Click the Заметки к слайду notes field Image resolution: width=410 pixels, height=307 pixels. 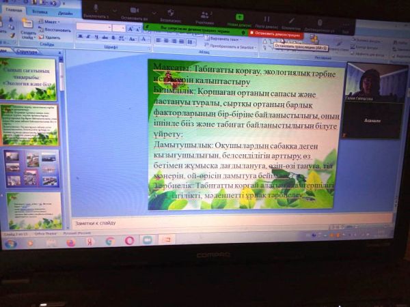pos(205,222)
